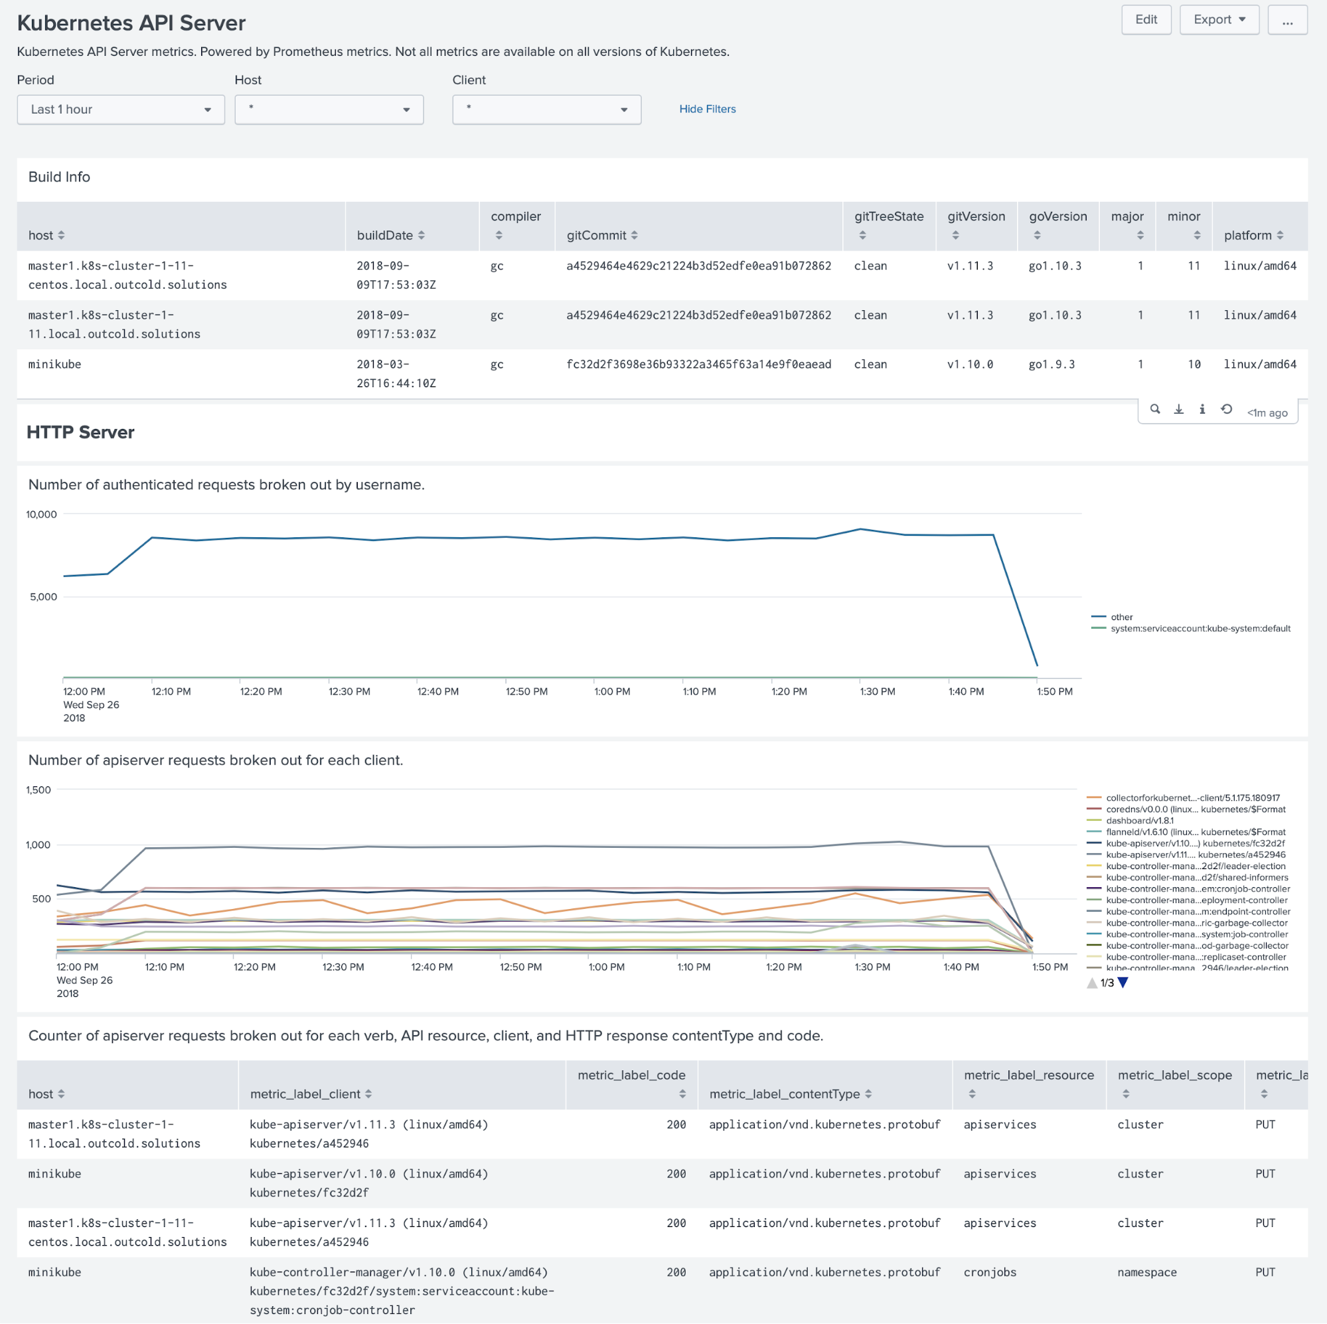Toggle system:serviceaccount:kube-system:default legend series
1327x1324 pixels.
click(x=1191, y=629)
